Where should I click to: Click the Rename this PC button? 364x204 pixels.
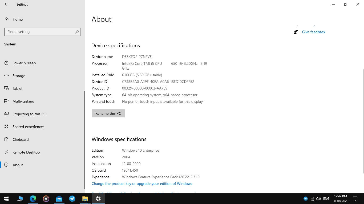tap(108, 113)
